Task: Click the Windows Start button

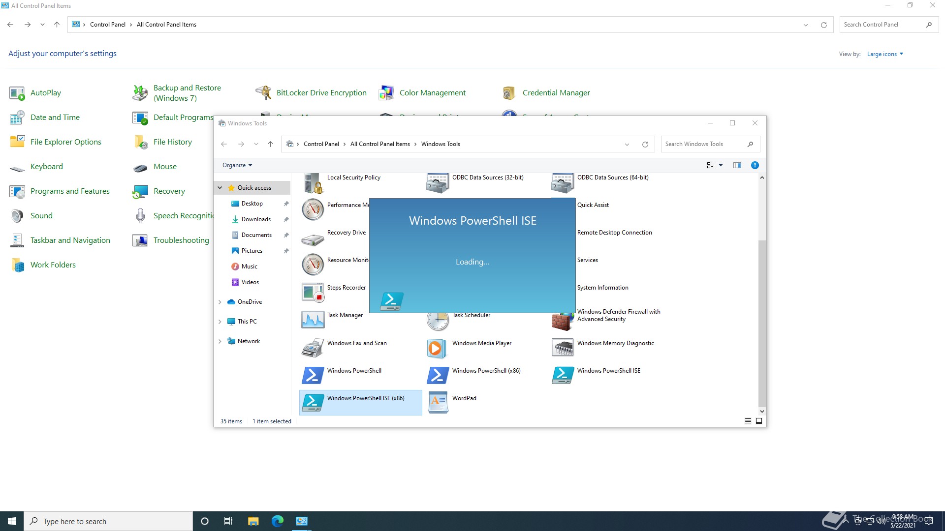Action: [x=12, y=521]
